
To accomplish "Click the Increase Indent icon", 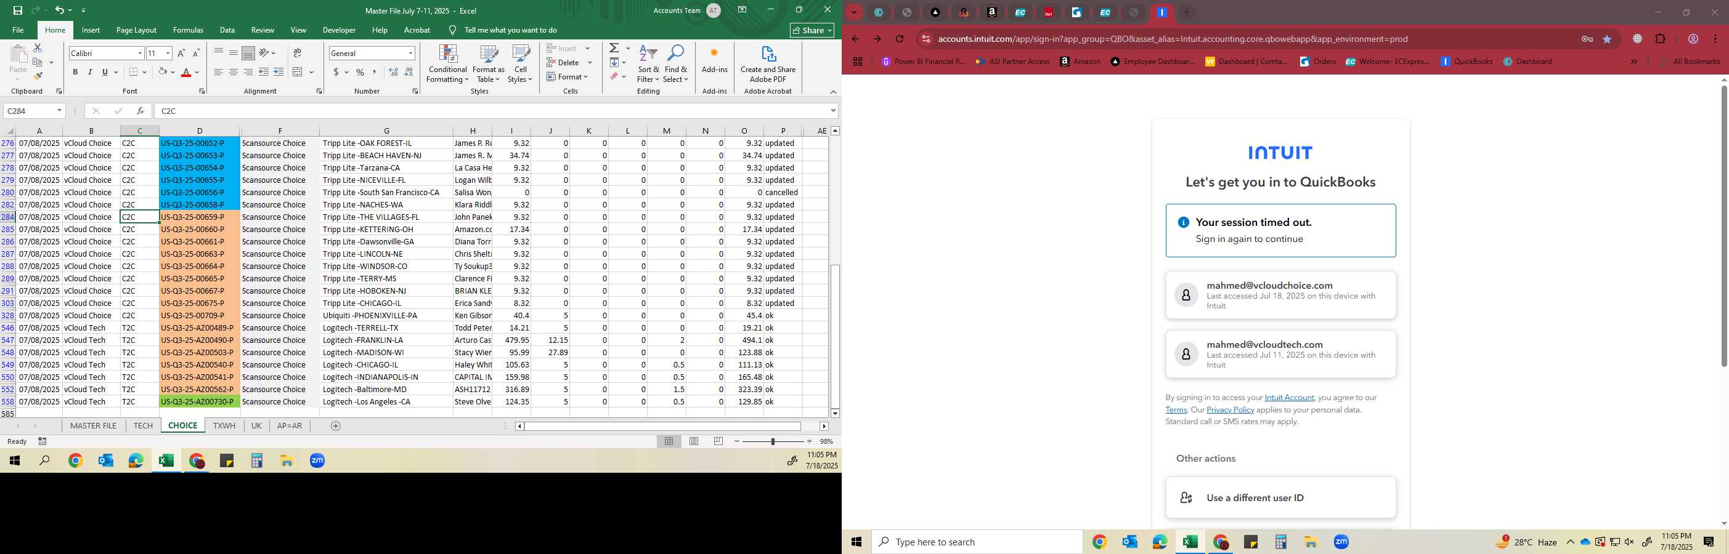I will tap(279, 72).
